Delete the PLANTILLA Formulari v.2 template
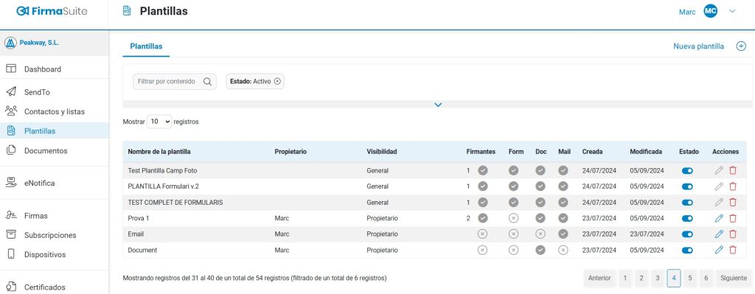Viewport: 755px width, 294px height. [733, 186]
